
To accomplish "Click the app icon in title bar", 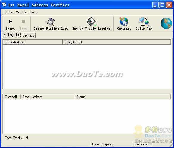I will click(x=4, y=5).
